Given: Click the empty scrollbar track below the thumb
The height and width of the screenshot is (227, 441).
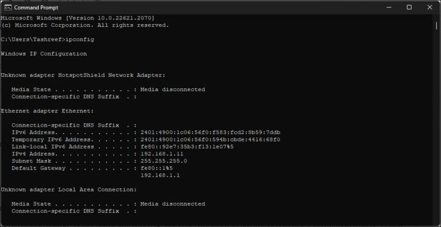Looking at the screenshot, I should [x=436, y=127].
